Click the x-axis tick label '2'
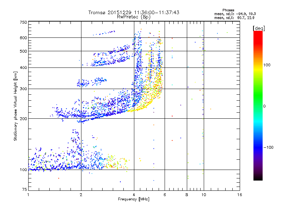The height and width of the screenshot is (212, 282). point(81,195)
